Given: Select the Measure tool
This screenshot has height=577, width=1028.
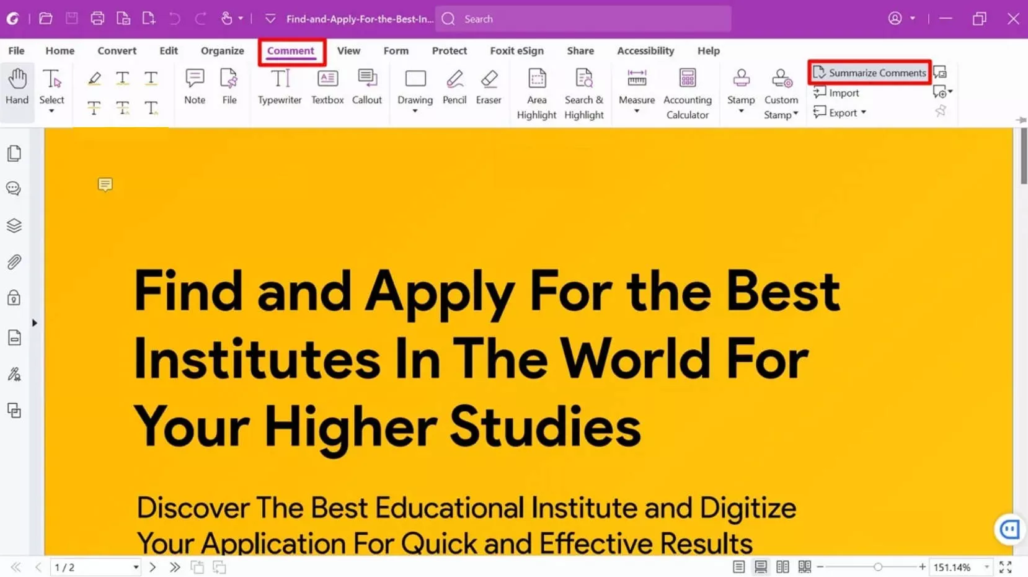Looking at the screenshot, I should [x=637, y=87].
